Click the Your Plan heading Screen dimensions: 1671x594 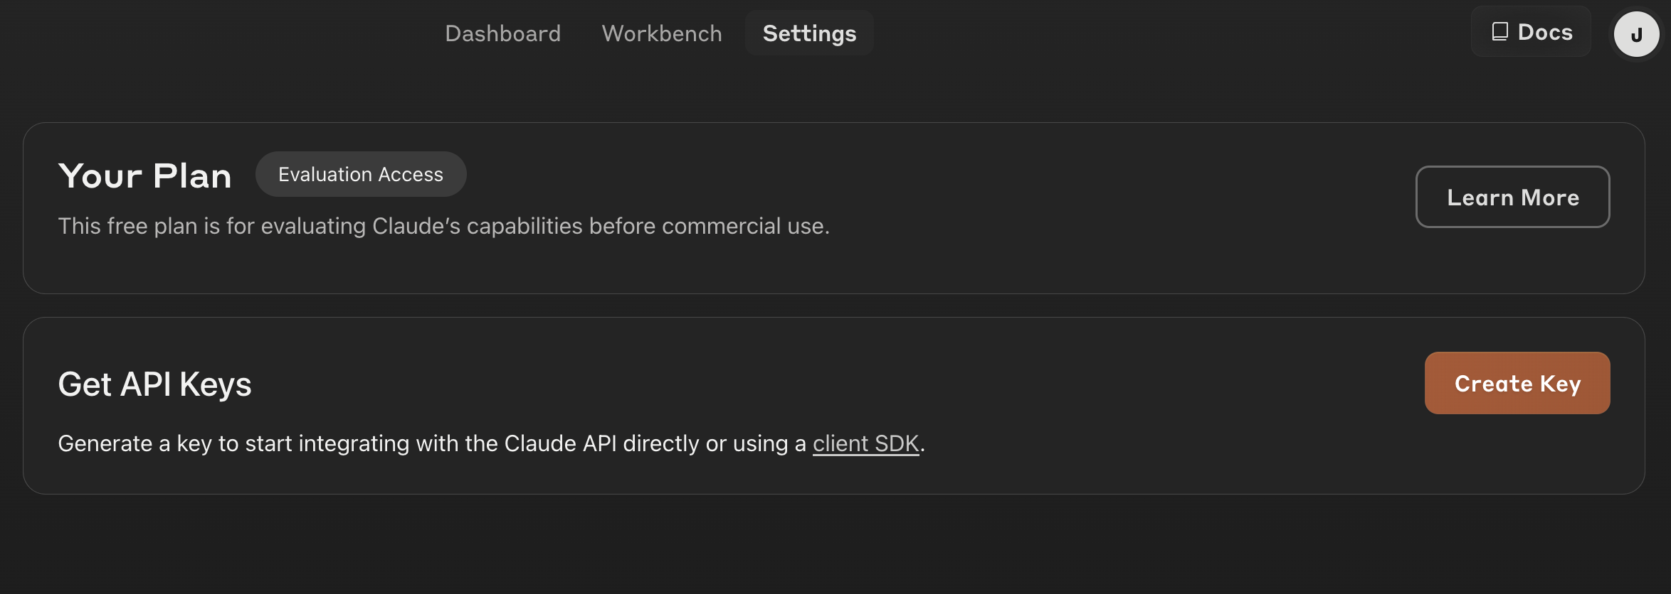[x=145, y=175]
